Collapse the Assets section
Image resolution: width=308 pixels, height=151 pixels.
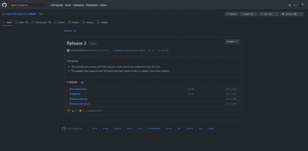coord(72,82)
